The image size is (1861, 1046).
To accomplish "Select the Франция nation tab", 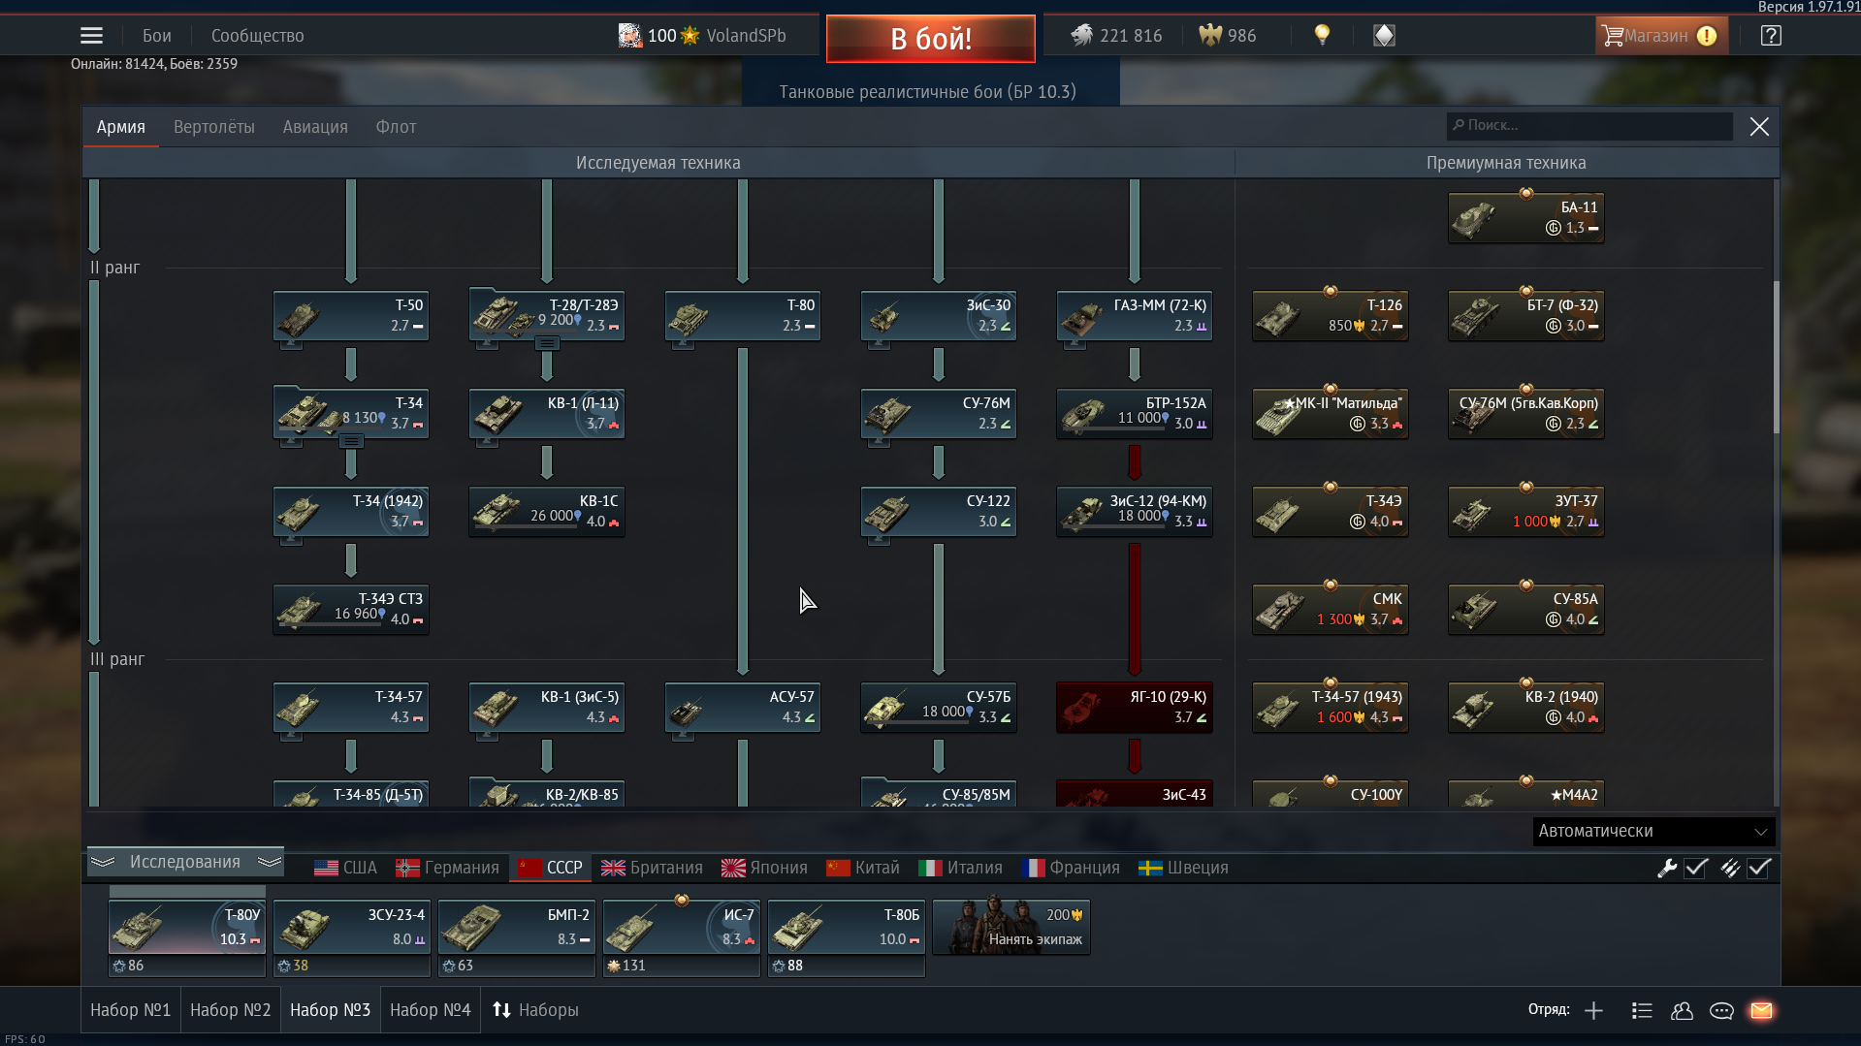I will click(x=1072, y=868).
